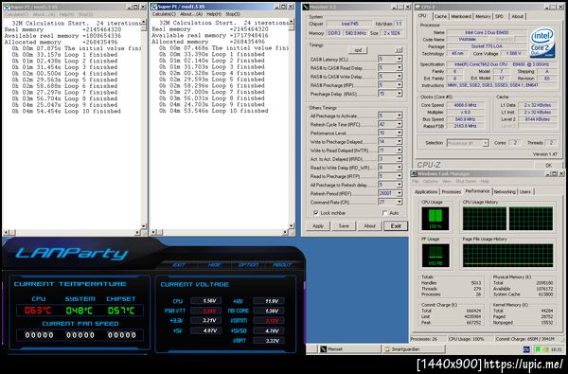Click the language indicator in the system tray
The height and width of the screenshot is (374, 568).
pos(526,349)
